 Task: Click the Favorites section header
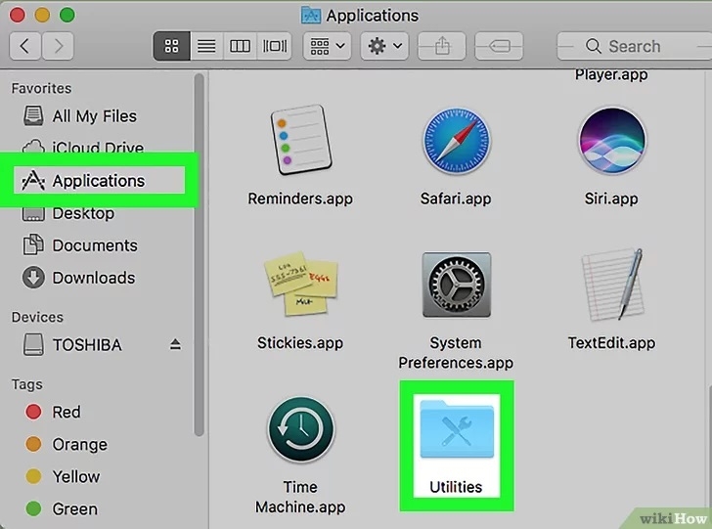[x=41, y=88]
